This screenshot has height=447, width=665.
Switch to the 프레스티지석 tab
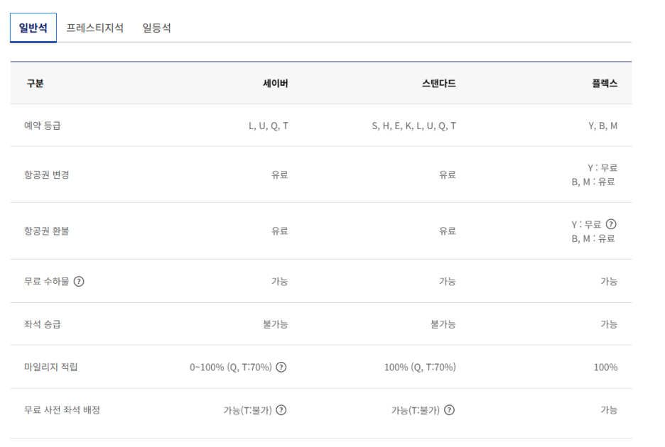coord(94,28)
